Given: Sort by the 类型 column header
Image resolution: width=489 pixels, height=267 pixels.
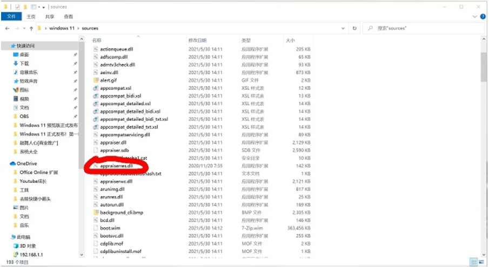Looking at the screenshot, I should (246, 40).
